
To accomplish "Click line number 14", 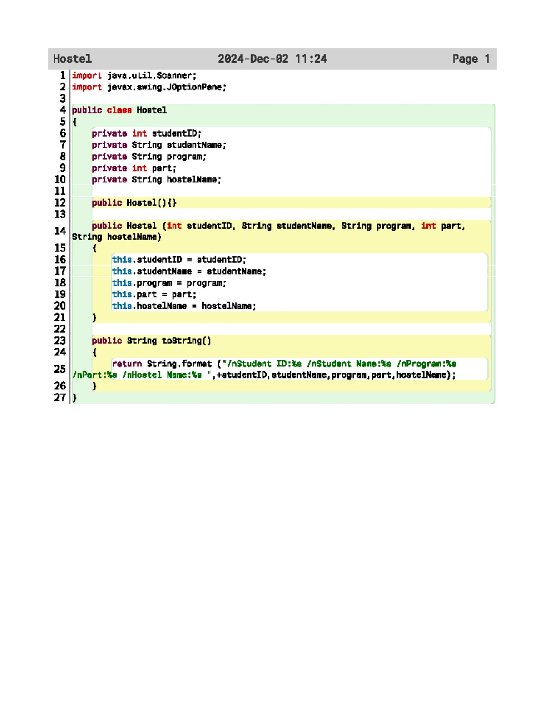I will tap(60, 231).
